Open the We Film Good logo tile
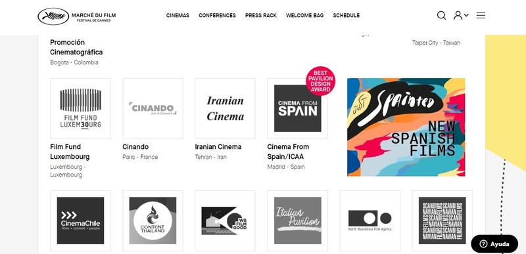This screenshot has height=254, width=526. 225,221
